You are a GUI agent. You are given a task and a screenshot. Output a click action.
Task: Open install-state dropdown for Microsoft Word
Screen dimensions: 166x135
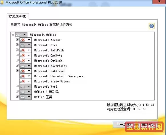pyautogui.click(x=25, y=86)
